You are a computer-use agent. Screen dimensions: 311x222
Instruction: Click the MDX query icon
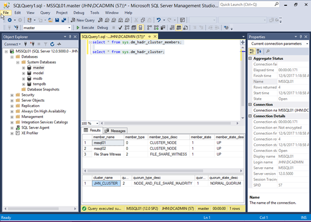tap(107, 20)
